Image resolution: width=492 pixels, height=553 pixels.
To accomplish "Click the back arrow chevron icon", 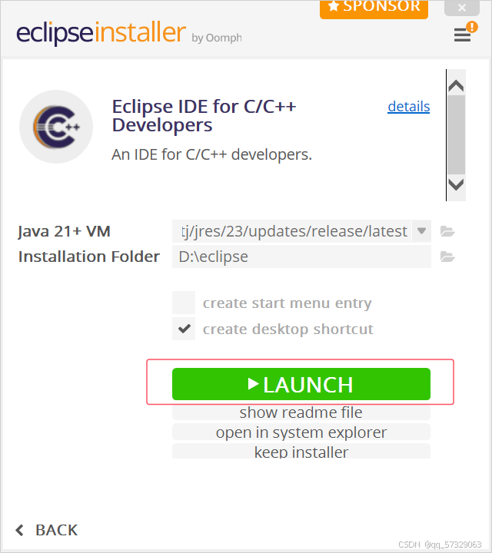I will pyautogui.click(x=20, y=530).
